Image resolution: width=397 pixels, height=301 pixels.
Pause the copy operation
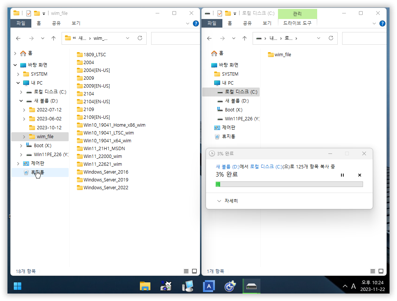pos(342,175)
